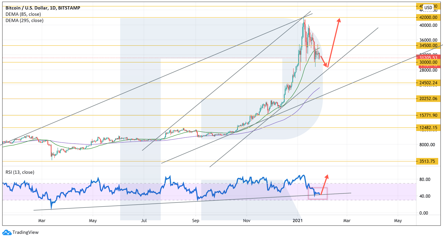Select the 20252.06 price level tag
The image size is (443, 239).
(x=428, y=99)
